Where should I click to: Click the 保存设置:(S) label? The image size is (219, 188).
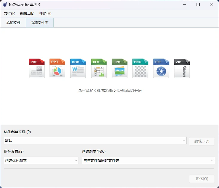click(14, 152)
